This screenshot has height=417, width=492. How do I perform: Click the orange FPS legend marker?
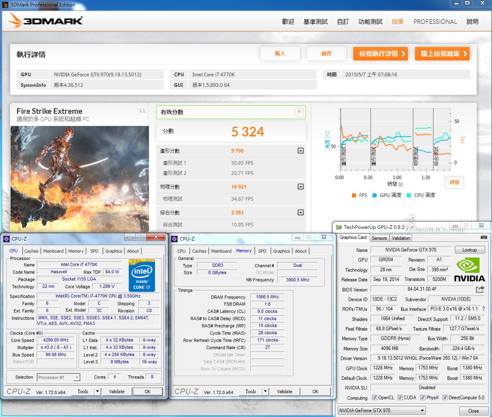coord(354,195)
